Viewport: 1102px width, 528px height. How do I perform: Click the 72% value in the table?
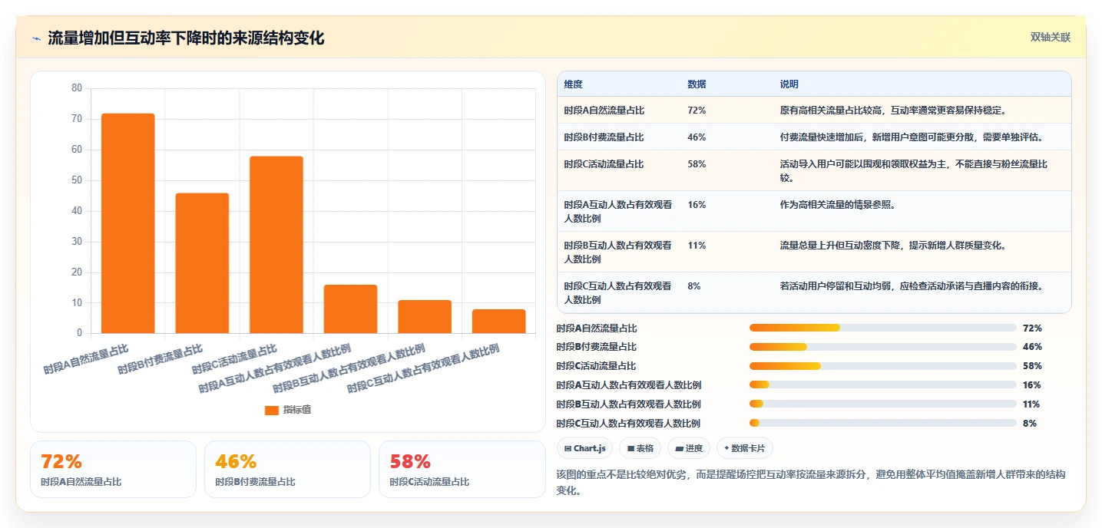pyautogui.click(x=697, y=111)
